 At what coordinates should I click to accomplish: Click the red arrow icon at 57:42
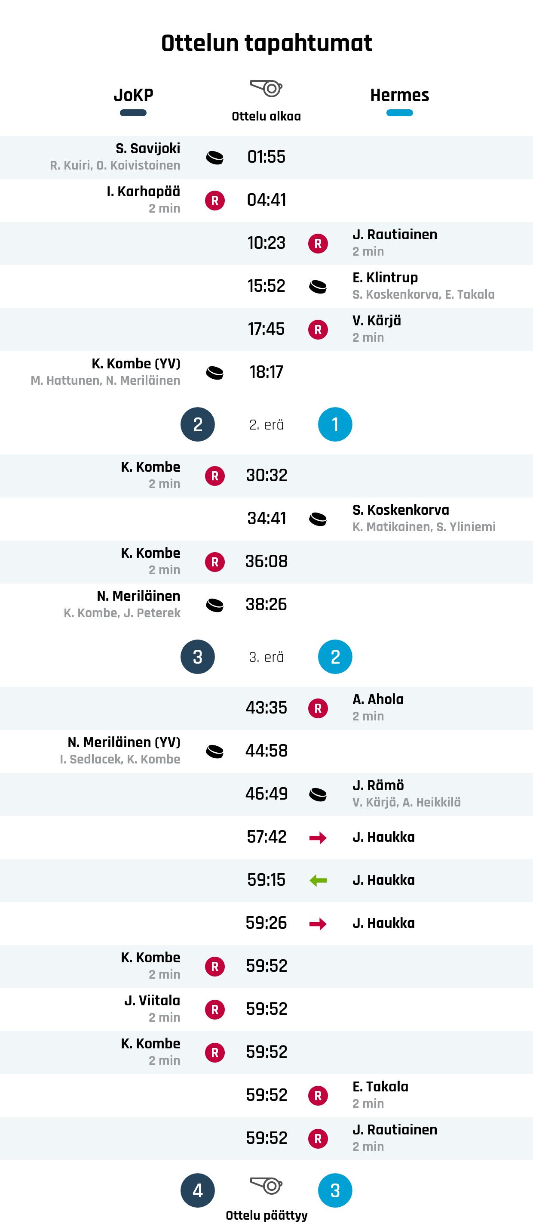318,838
